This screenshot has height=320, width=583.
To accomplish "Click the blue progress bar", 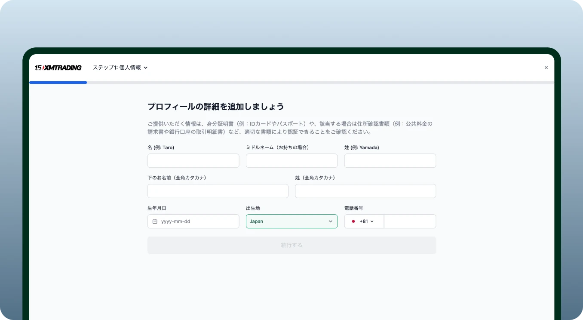I will 58,82.
